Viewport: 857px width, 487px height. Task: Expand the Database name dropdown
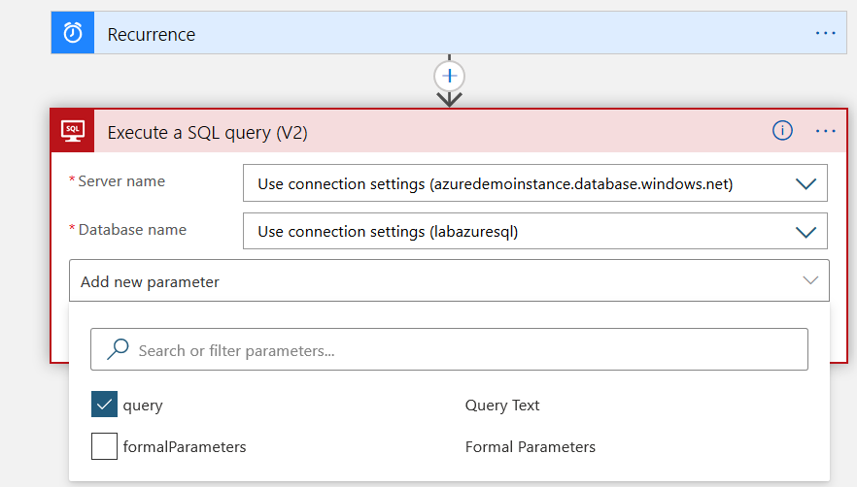click(805, 232)
